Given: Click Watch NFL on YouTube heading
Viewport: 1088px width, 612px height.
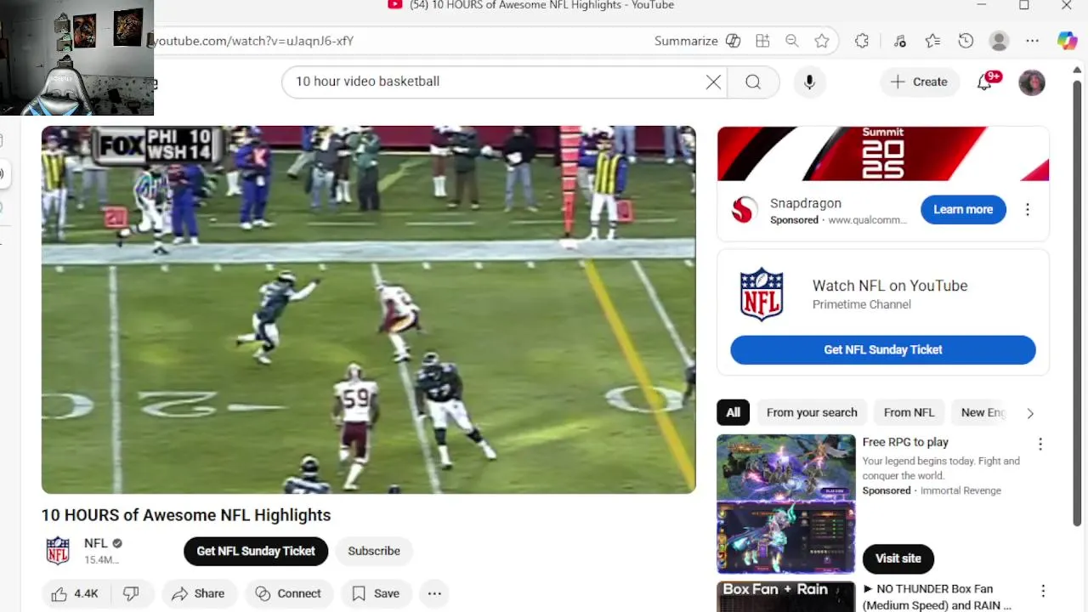Looking at the screenshot, I should click(890, 286).
